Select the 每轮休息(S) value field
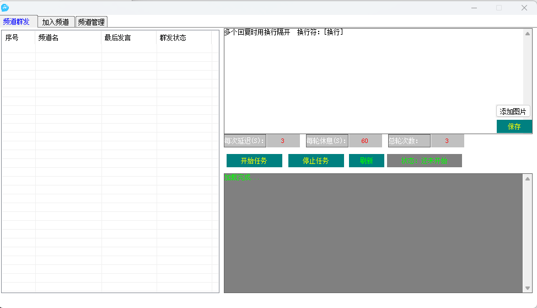The width and height of the screenshot is (537, 308). (x=365, y=141)
